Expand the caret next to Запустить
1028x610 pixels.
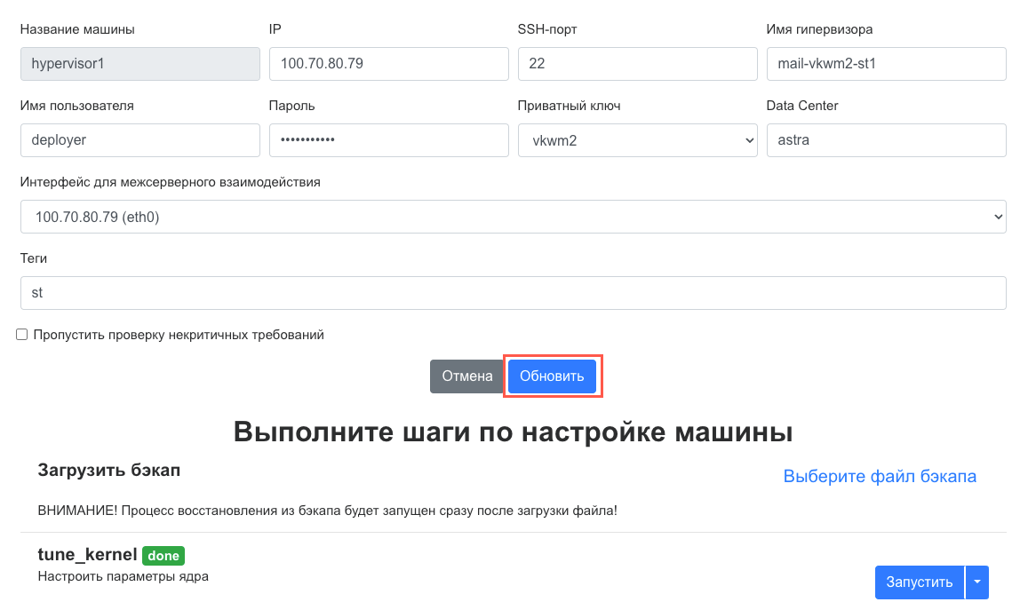click(977, 582)
